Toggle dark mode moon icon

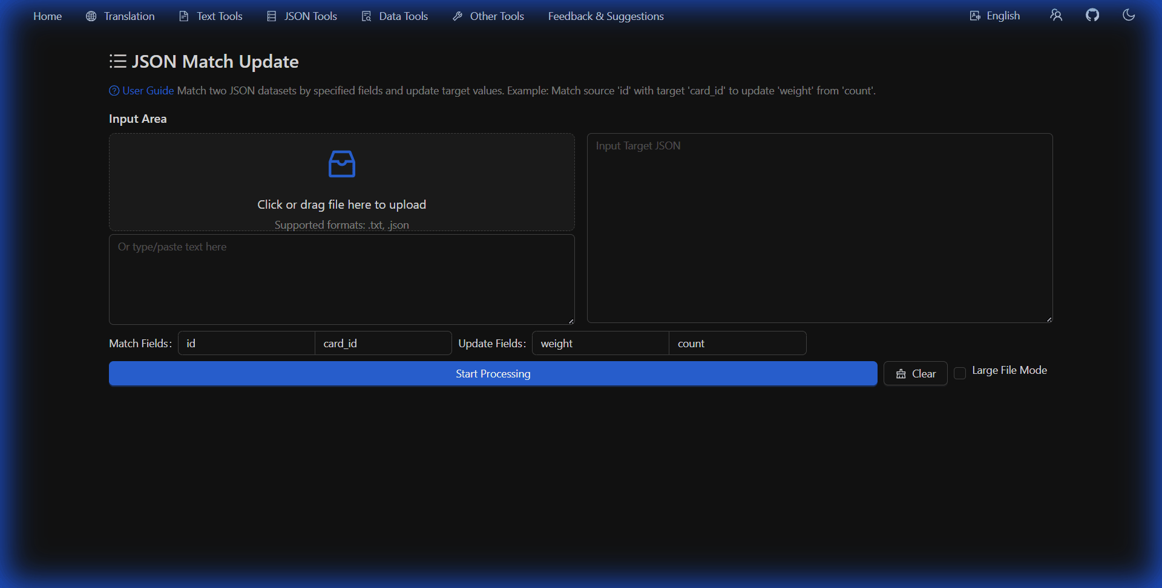pos(1128,15)
